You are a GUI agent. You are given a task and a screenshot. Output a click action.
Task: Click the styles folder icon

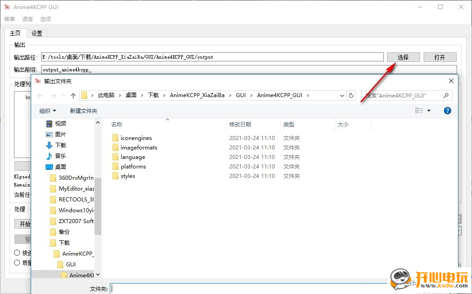(x=115, y=176)
